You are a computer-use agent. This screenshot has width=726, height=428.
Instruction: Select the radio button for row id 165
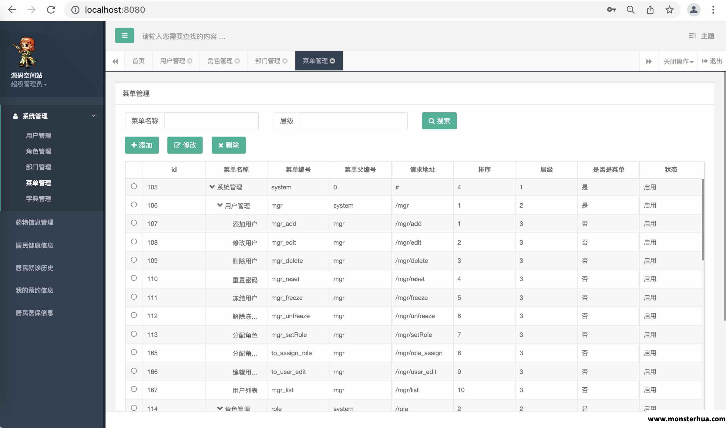pos(134,352)
